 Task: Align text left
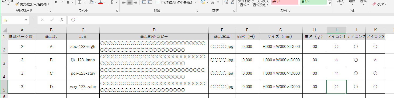coord(123,2)
